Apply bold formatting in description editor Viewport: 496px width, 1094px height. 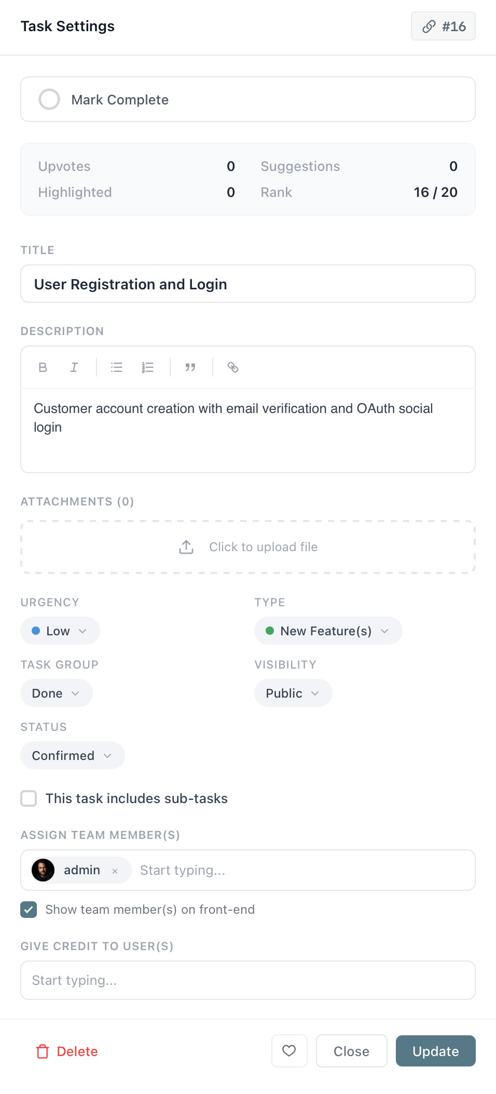point(43,367)
